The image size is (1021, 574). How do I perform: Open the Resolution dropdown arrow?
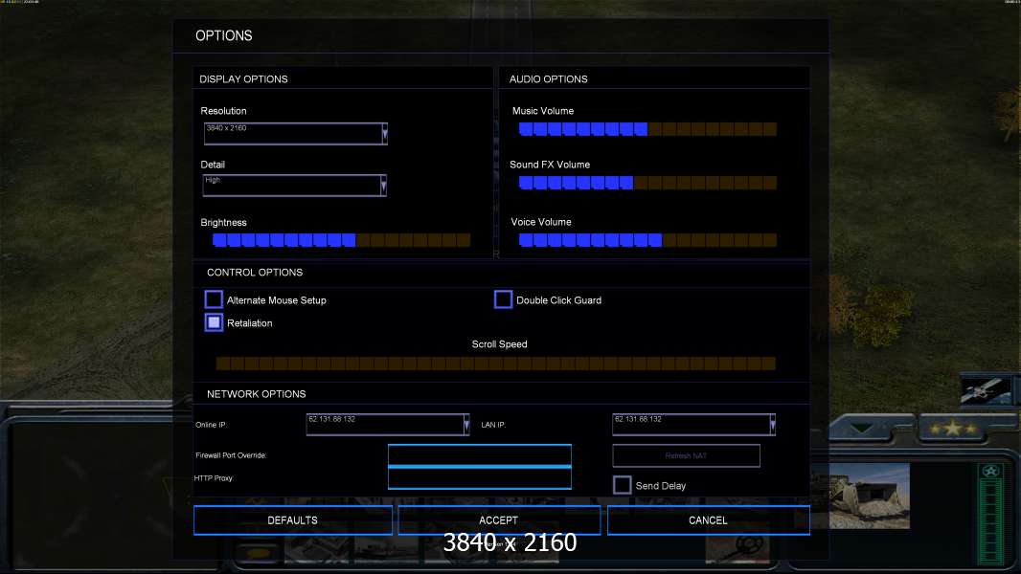(x=385, y=133)
